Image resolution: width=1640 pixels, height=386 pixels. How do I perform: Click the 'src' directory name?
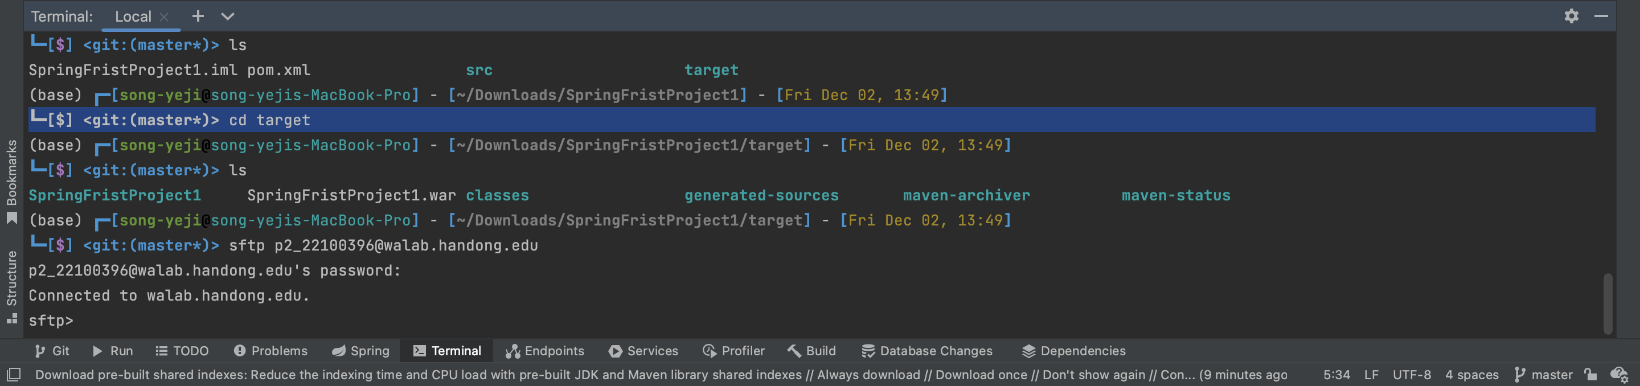[479, 70]
